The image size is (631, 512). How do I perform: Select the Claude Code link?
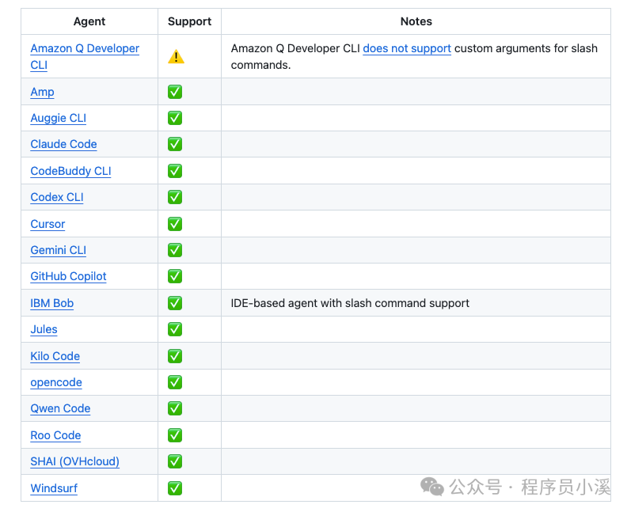[63, 144]
